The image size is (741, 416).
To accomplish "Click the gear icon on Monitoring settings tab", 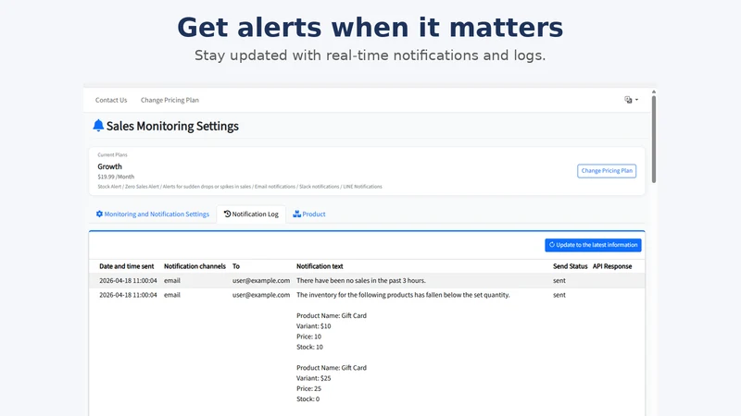I will pos(99,214).
